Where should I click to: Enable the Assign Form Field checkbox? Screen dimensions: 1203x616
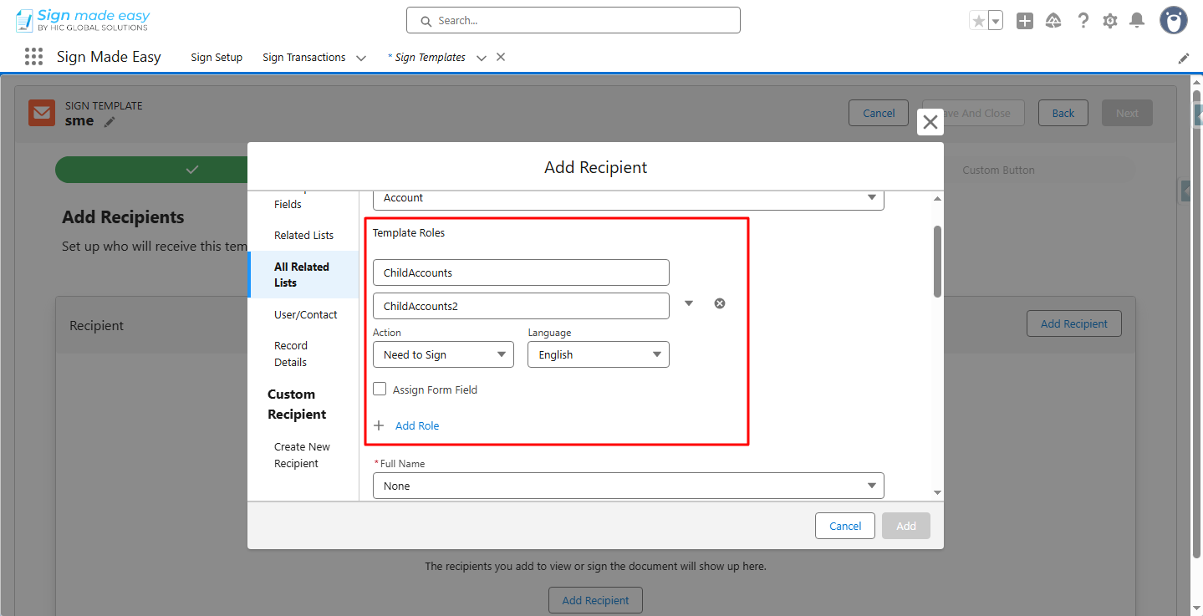click(x=380, y=388)
